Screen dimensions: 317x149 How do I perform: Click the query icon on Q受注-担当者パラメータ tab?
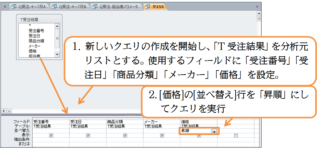pos(95,6)
